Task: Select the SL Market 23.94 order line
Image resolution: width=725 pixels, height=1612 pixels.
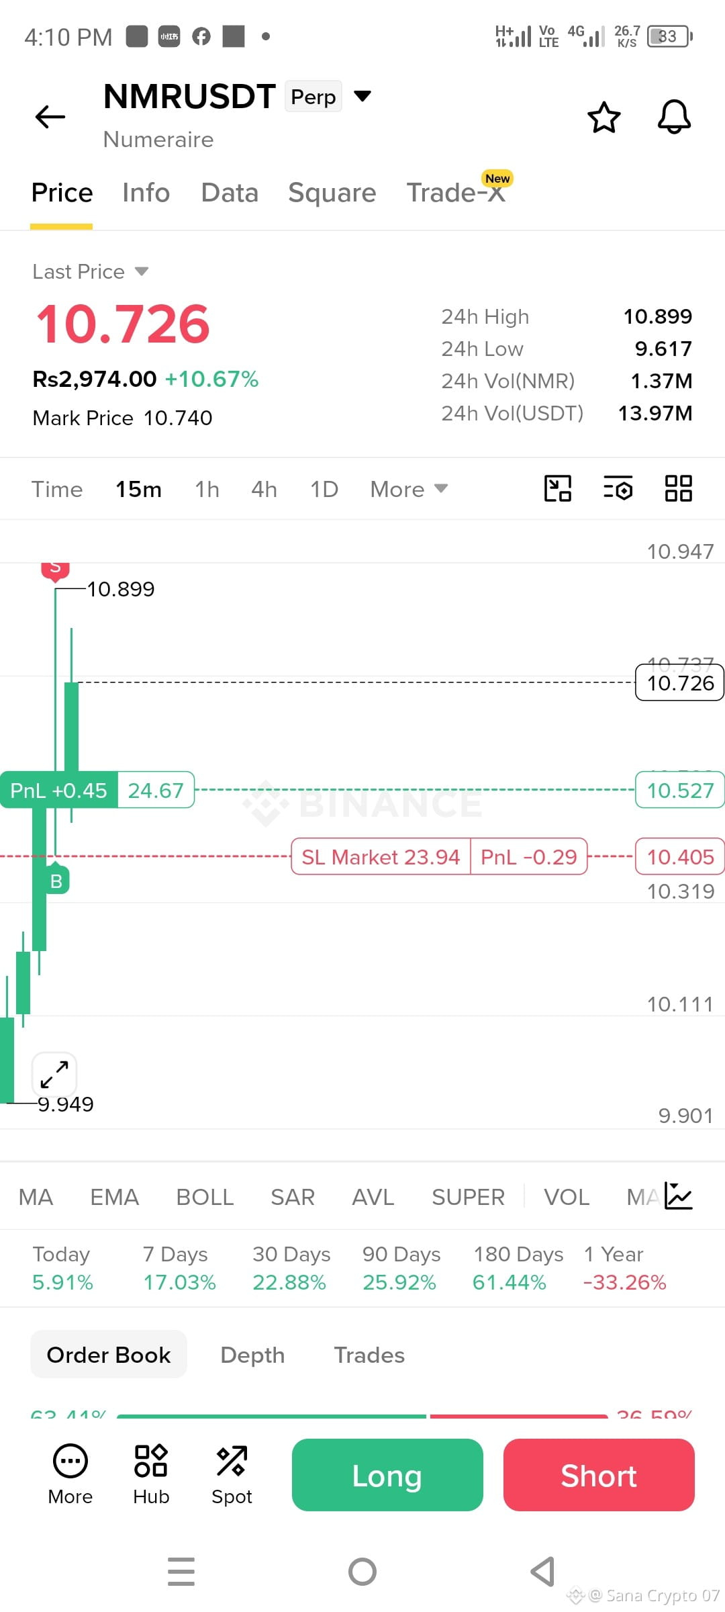Action: point(381,856)
